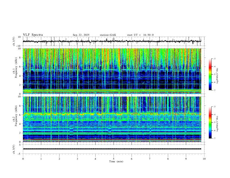Click the "10" tick on the time axis
This screenshot has width=230, height=178.
[x=204, y=159]
